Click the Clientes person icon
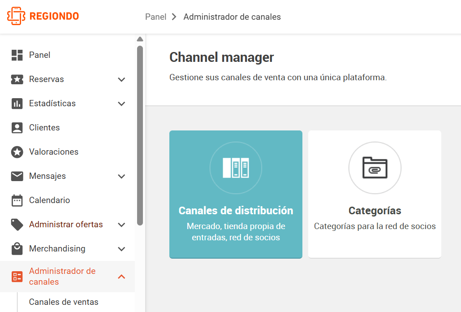This screenshot has height=312, width=461. (17, 128)
